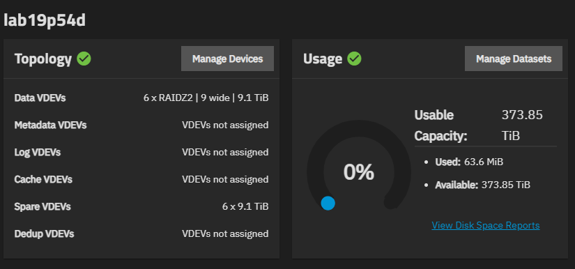Select the Dedup VDEVs row
Image resolution: width=575 pixels, height=269 pixels.
[141, 233]
